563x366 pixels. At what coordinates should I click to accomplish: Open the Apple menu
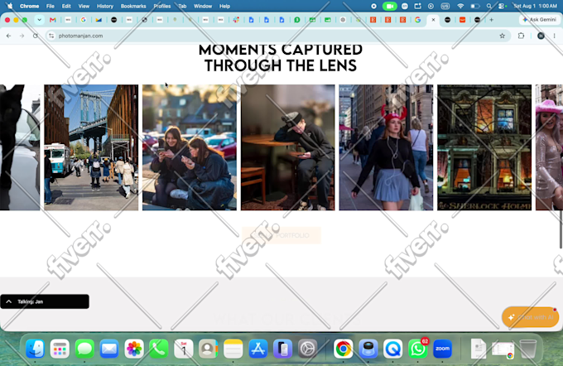tap(10, 6)
